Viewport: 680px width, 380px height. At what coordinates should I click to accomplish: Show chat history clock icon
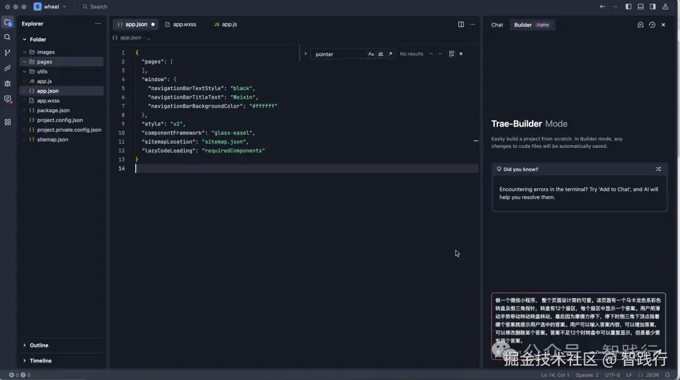(652, 25)
